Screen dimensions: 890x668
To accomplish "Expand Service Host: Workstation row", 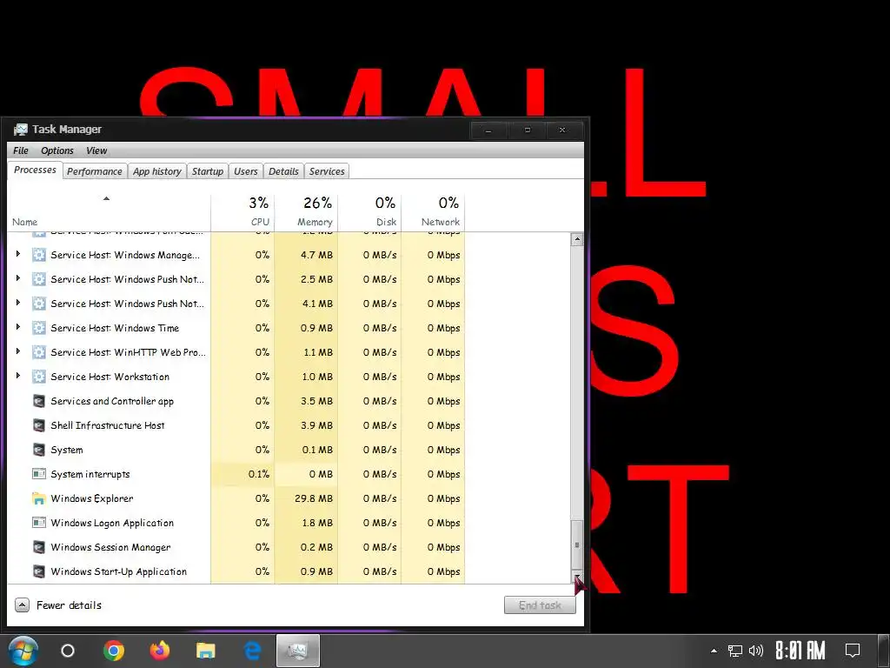I will (x=17, y=376).
